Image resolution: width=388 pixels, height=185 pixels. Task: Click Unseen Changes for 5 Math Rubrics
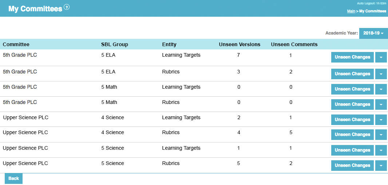352,104
